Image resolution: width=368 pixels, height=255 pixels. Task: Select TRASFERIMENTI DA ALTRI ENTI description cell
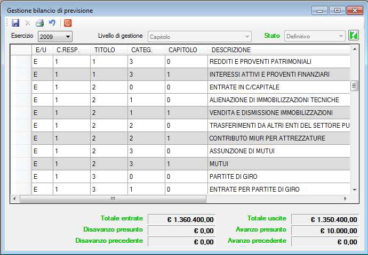pos(279,126)
